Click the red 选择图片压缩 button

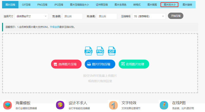tap(66, 64)
